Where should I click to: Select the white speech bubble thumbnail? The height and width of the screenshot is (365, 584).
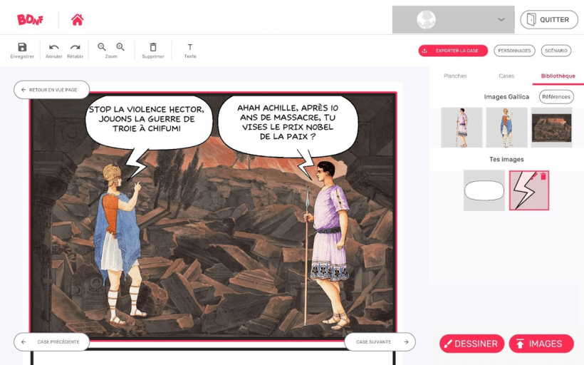(484, 190)
